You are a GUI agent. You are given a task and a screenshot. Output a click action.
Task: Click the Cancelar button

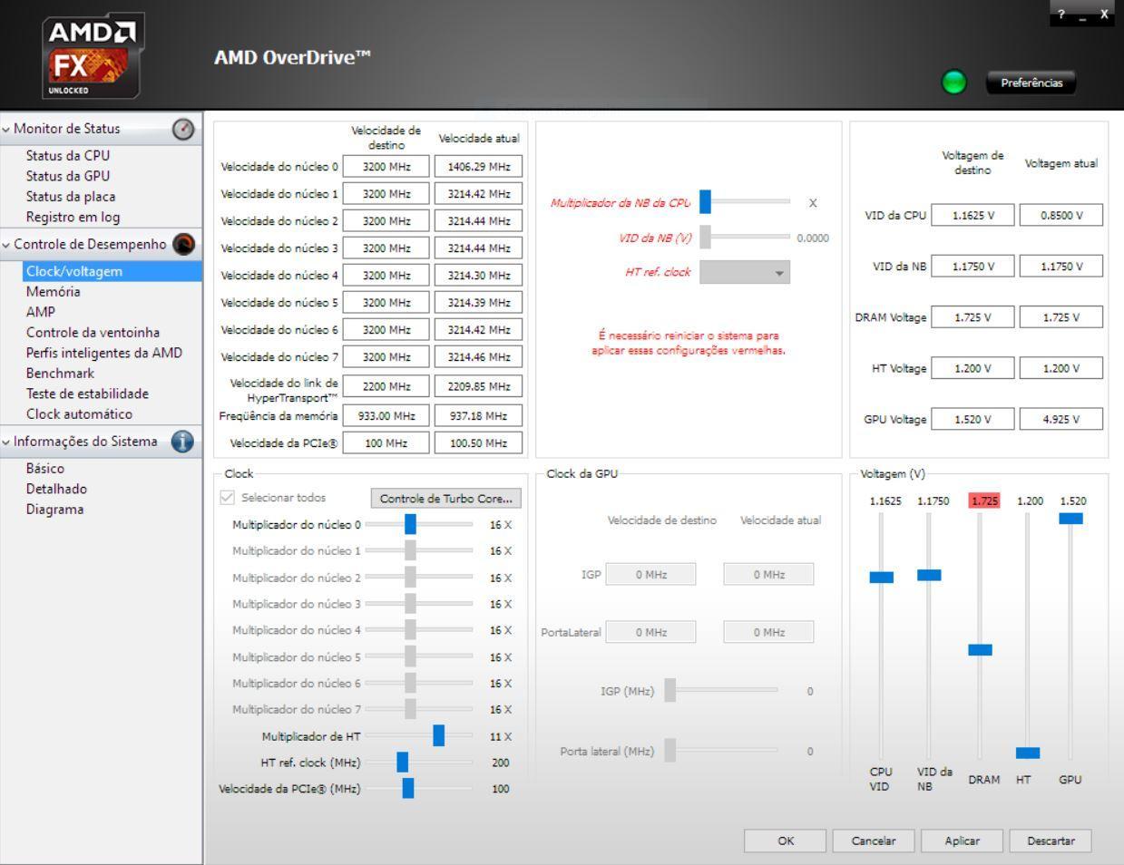[x=874, y=841]
